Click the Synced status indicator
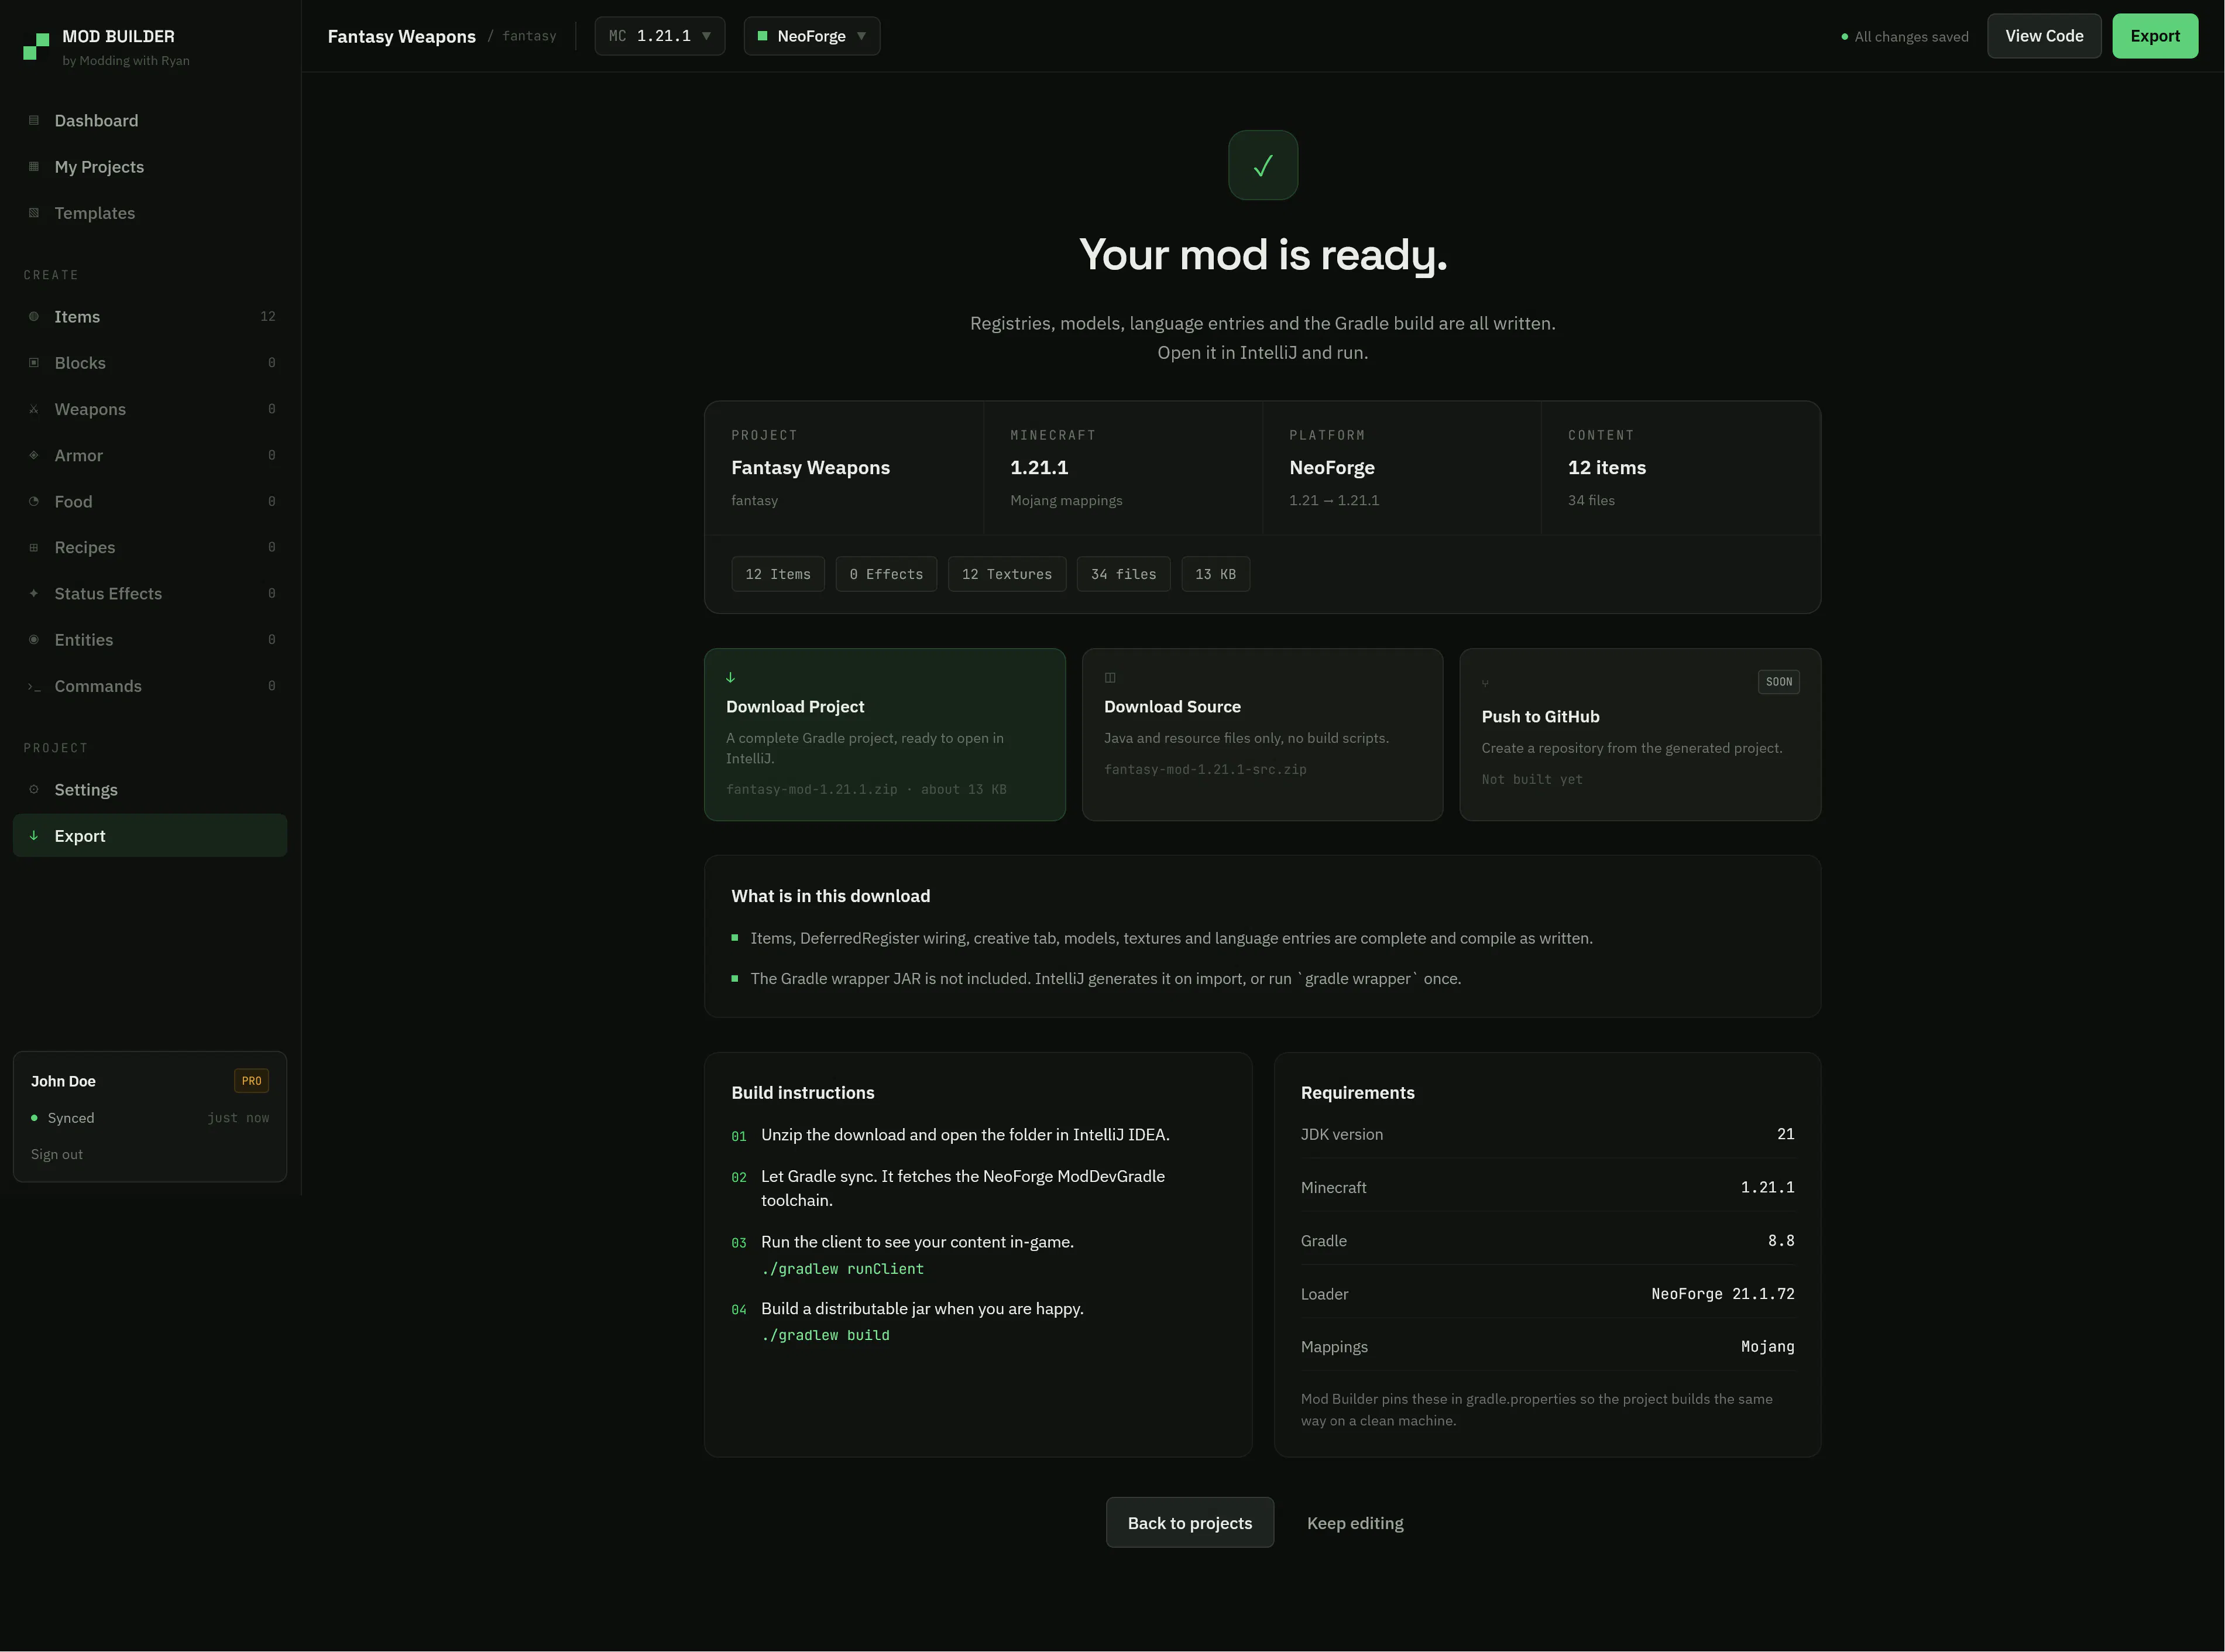The height and width of the screenshot is (1652, 2225). click(62, 1117)
